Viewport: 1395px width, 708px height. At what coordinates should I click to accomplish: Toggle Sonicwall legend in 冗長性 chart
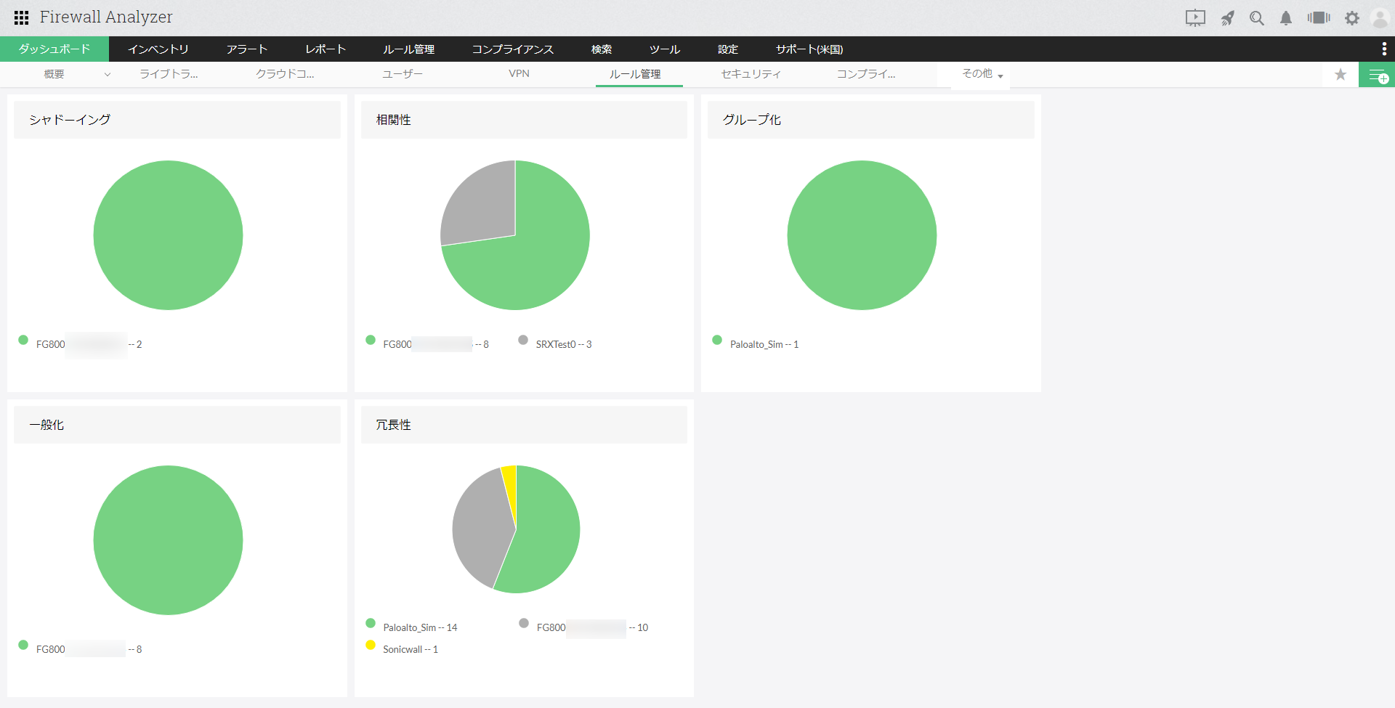tap(402, 648)
